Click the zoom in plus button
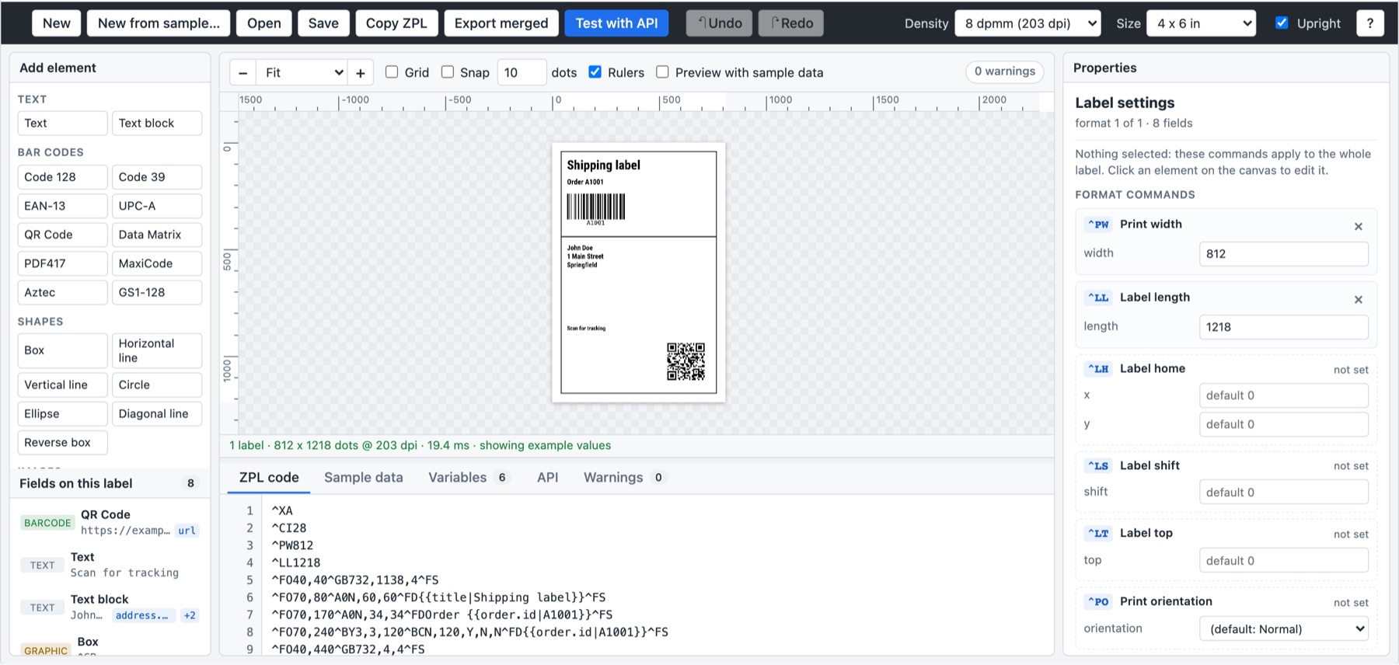Screen dimensions: 1399x665 coord(361,73)
